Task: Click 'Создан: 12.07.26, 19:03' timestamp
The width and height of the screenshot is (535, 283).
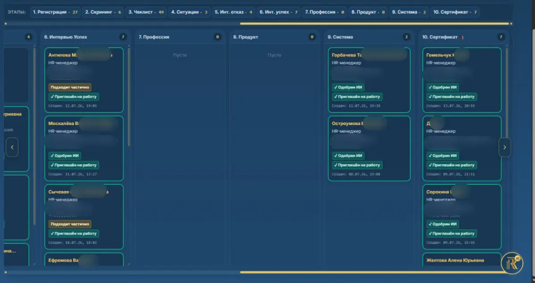Action: click(x=73, y=106)
